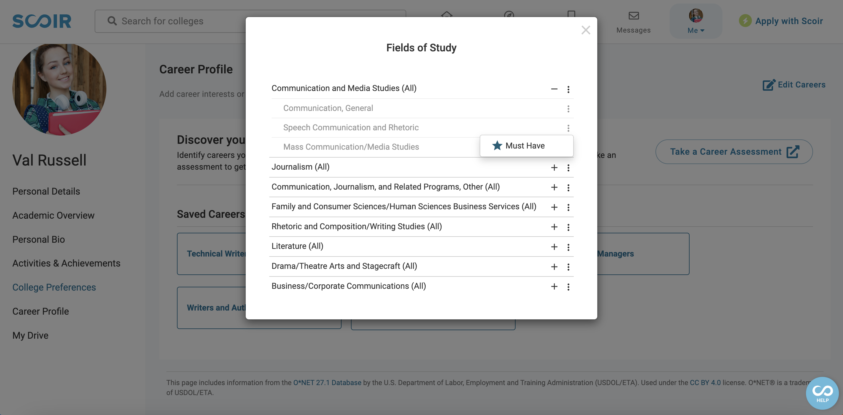Viewport: 843px width, 415px height.
Task: Open options menu for Literature (All)
Action: [x=568, y=247]
